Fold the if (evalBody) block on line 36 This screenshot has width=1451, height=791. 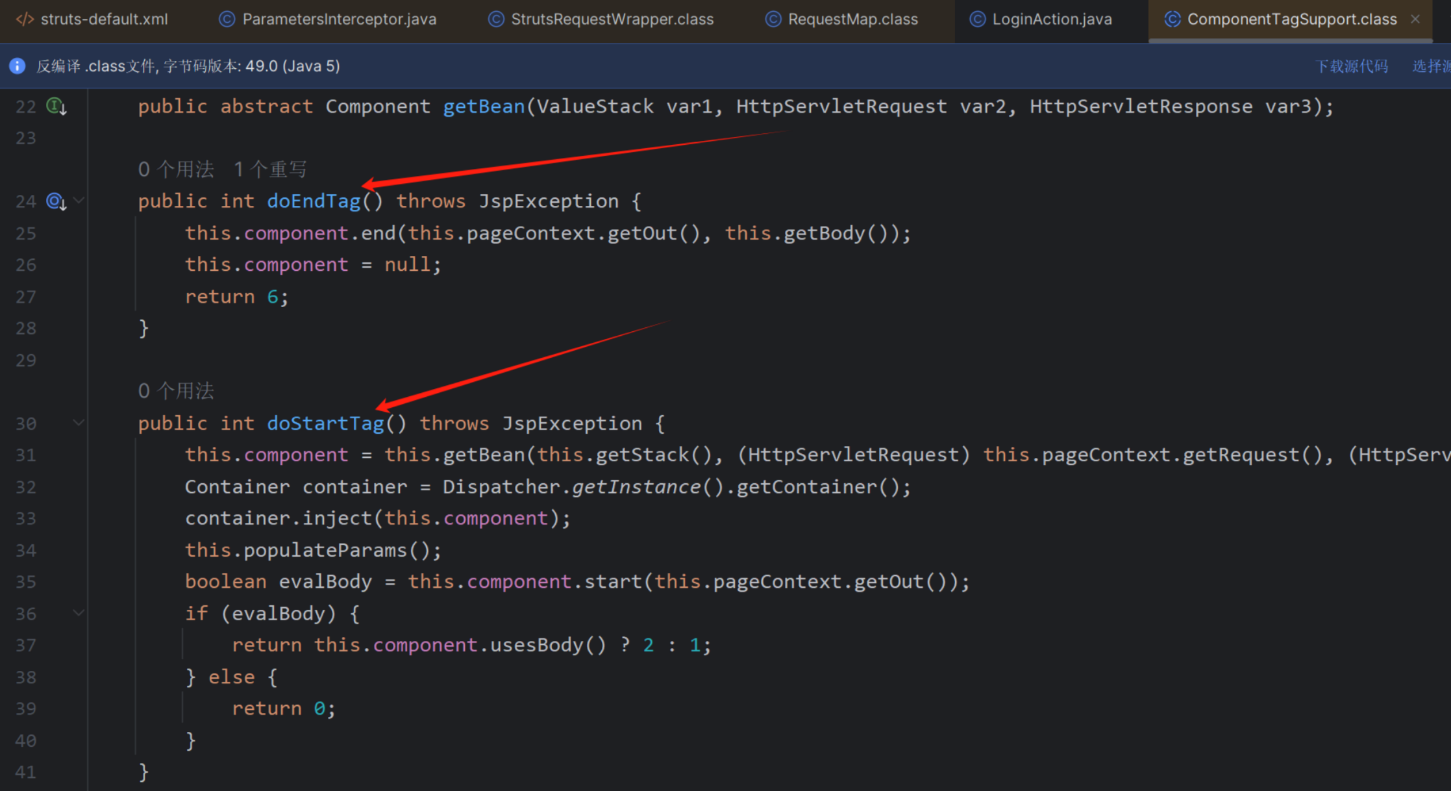(79, 613)
